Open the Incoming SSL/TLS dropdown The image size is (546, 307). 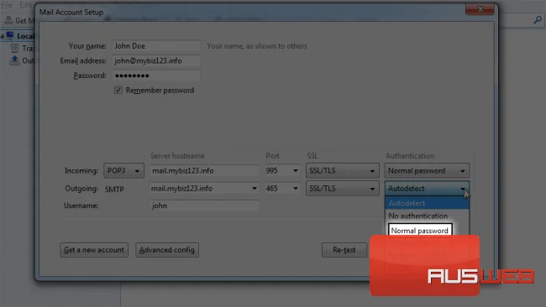[x=342, y=171]
